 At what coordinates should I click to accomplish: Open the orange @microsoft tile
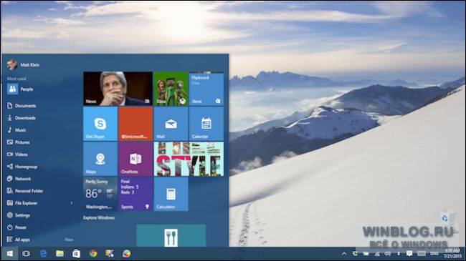point(135,124)
